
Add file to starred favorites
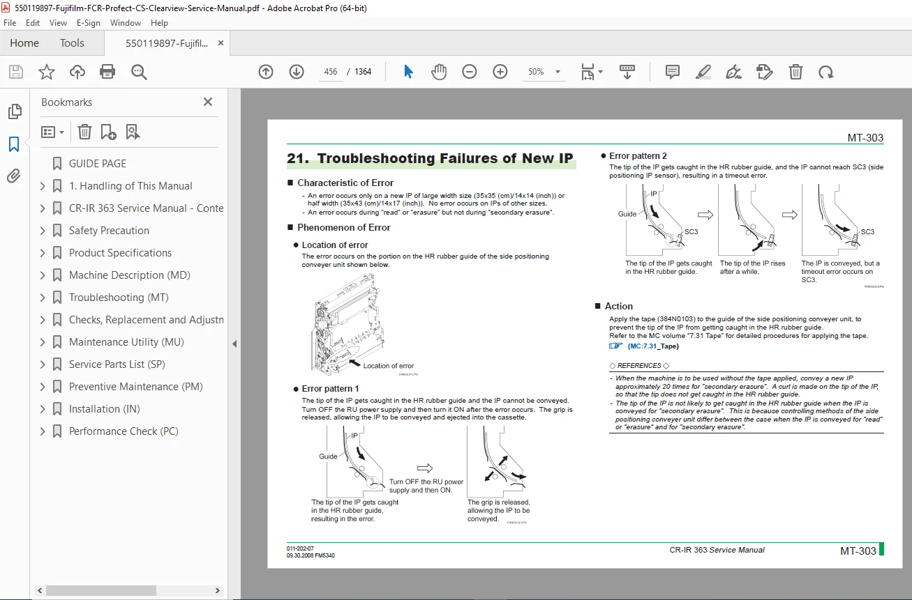coord(47,72)
